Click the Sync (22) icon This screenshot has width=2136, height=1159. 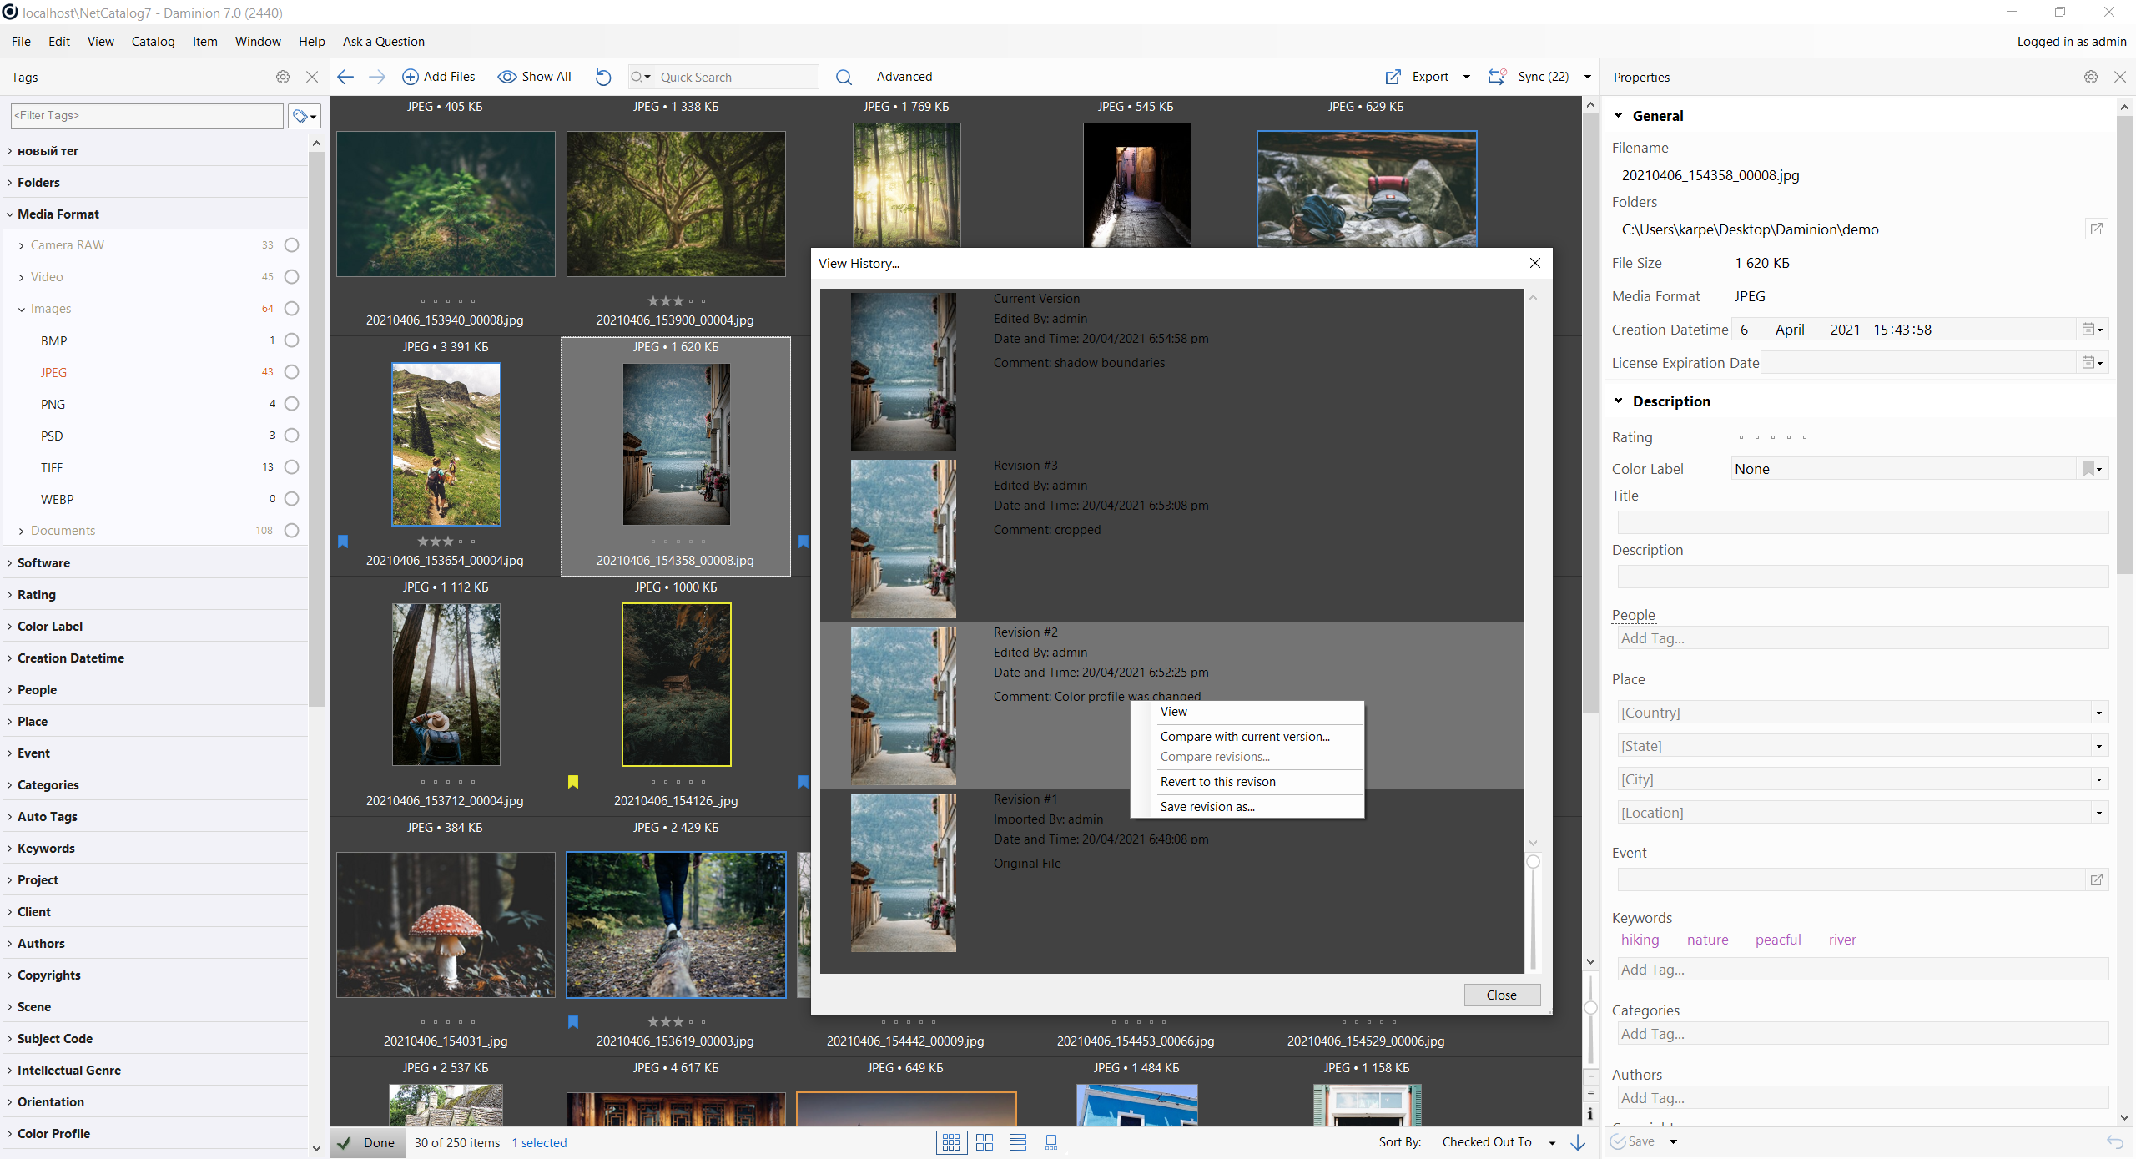tap(1495, 76)
